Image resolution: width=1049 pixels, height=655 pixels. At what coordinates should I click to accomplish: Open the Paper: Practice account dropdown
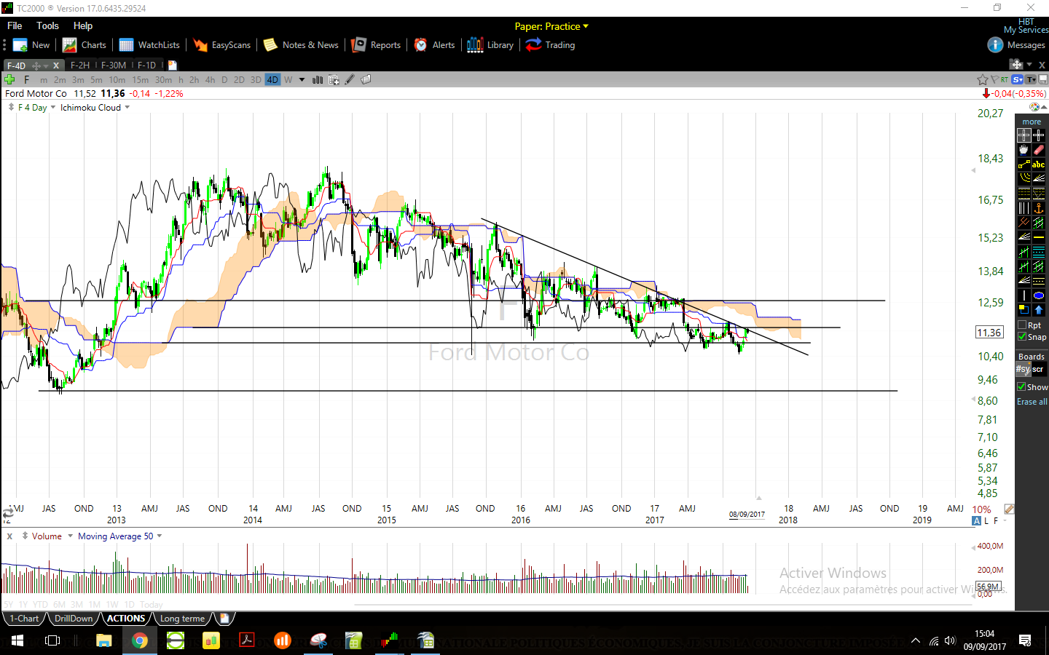point(551,26)
